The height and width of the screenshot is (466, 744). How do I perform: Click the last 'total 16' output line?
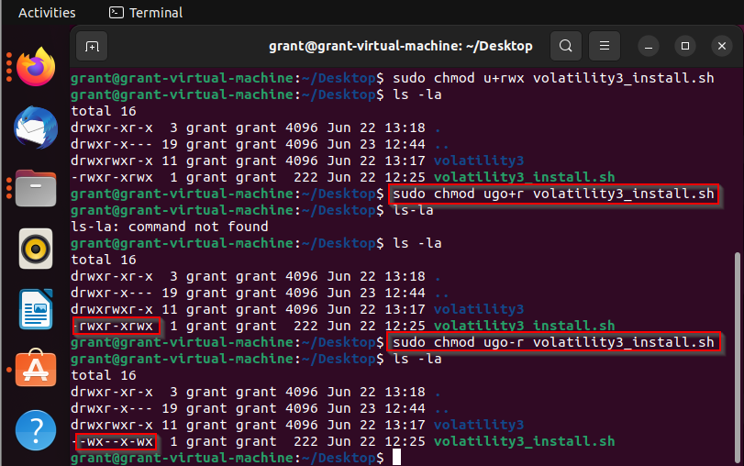pos(104,375)
